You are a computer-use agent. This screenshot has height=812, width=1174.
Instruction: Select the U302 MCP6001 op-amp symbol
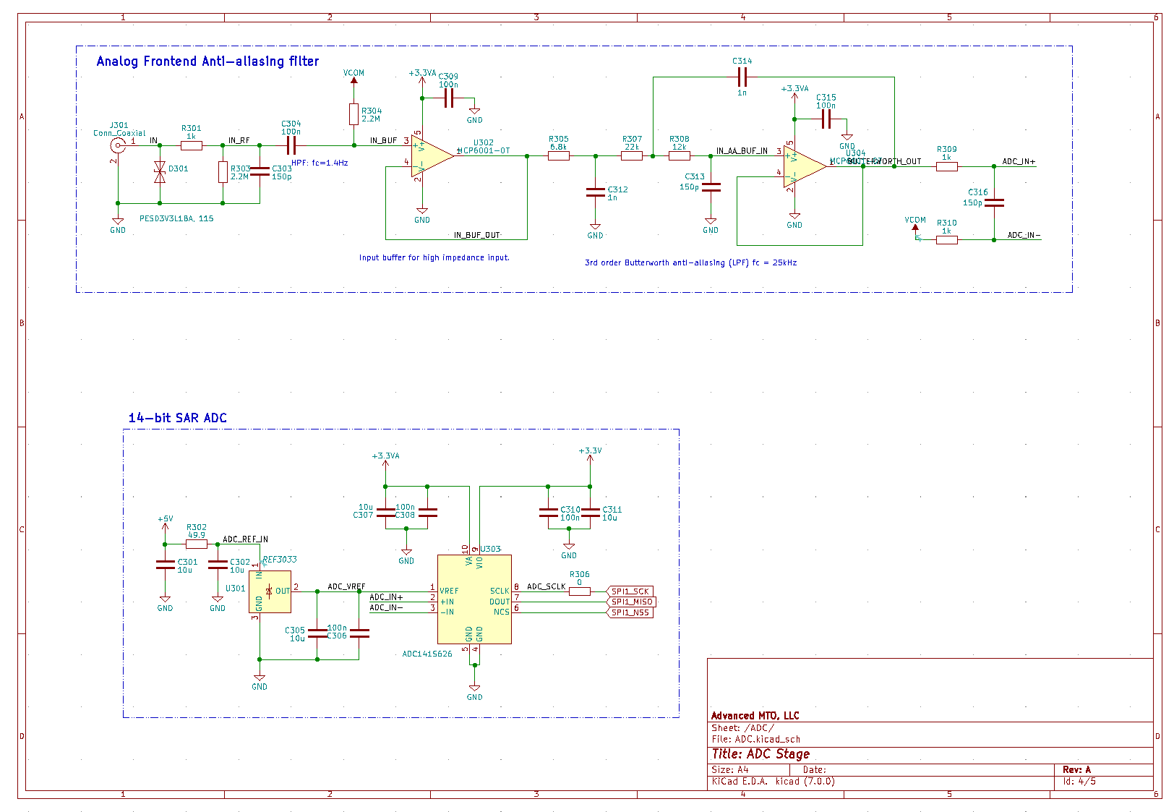click(432, 155)
